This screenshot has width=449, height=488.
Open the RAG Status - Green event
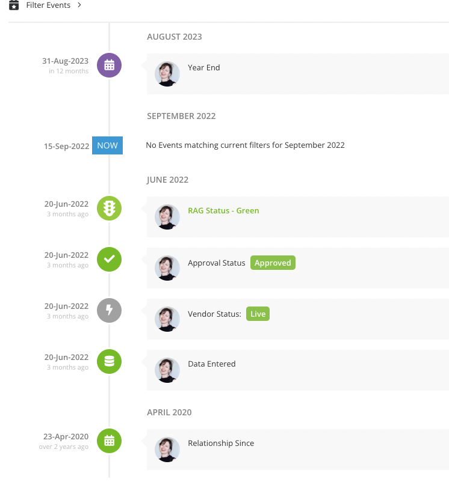[223, 211]
